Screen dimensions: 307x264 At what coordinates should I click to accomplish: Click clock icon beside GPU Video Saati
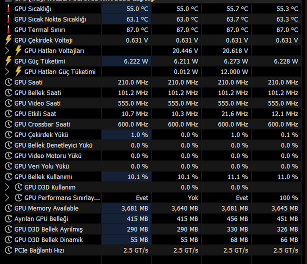8,103
